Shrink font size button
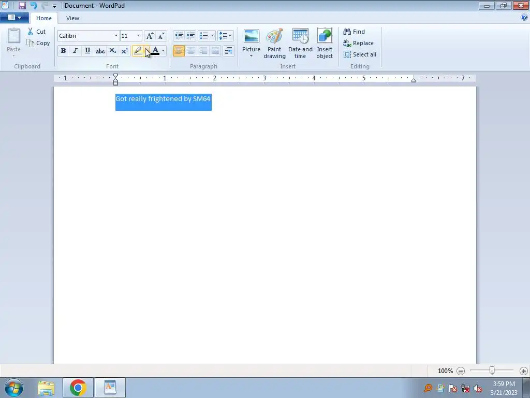This screenshot has height=398, width=530. pyautogui.click(x=161, y=36)
